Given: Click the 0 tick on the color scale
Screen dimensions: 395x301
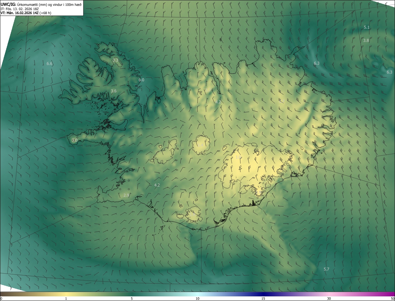Looking at the screenshot, I should click(x=1, y=299).
